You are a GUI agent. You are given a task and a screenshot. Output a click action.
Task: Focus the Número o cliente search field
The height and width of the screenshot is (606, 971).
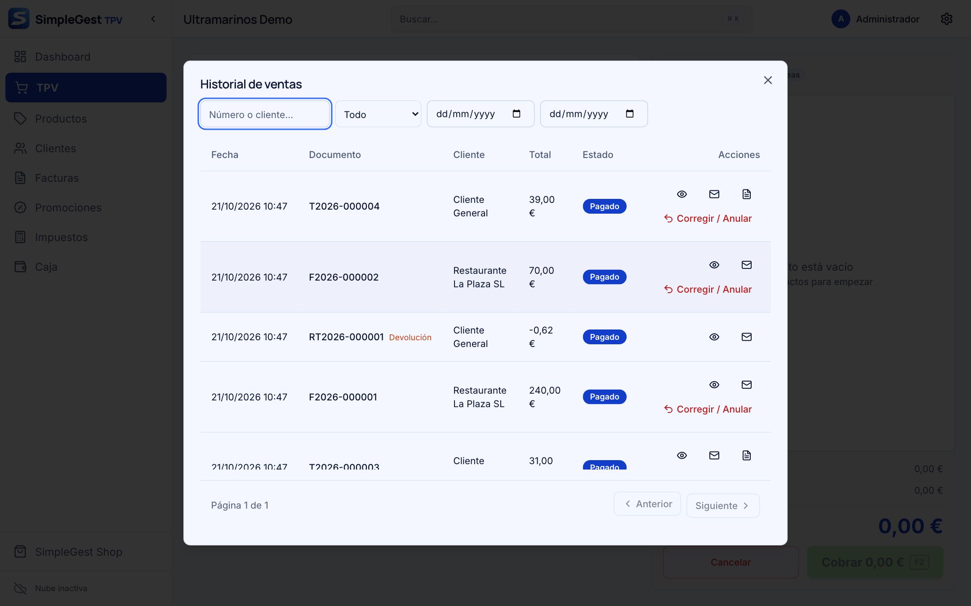(x=265, y=114)
